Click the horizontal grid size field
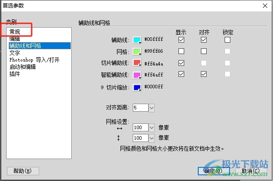This screenshot has width=273, height=181. point(141,128)
